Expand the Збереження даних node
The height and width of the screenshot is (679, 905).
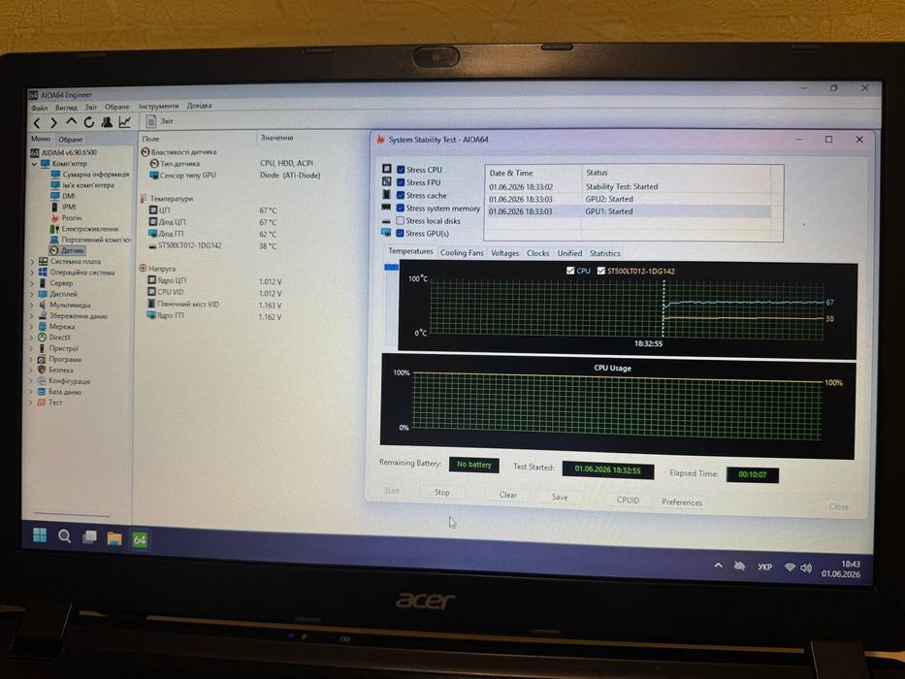[x=32, y=316]
